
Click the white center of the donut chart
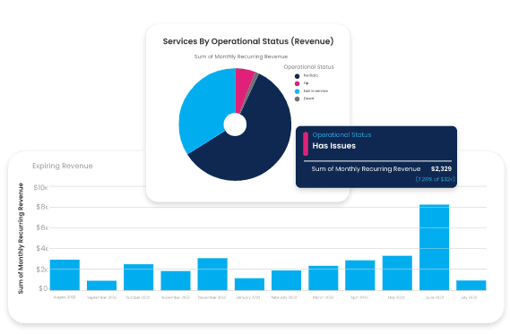(235, 124)
